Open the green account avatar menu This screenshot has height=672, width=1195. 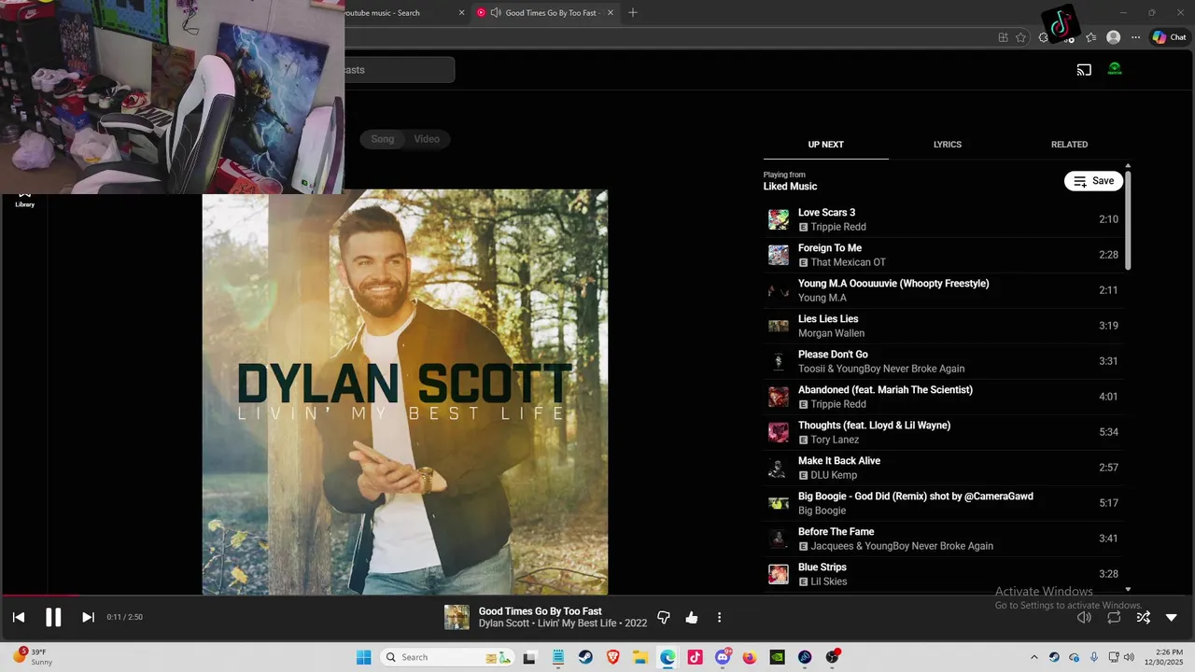(1115, 69)
